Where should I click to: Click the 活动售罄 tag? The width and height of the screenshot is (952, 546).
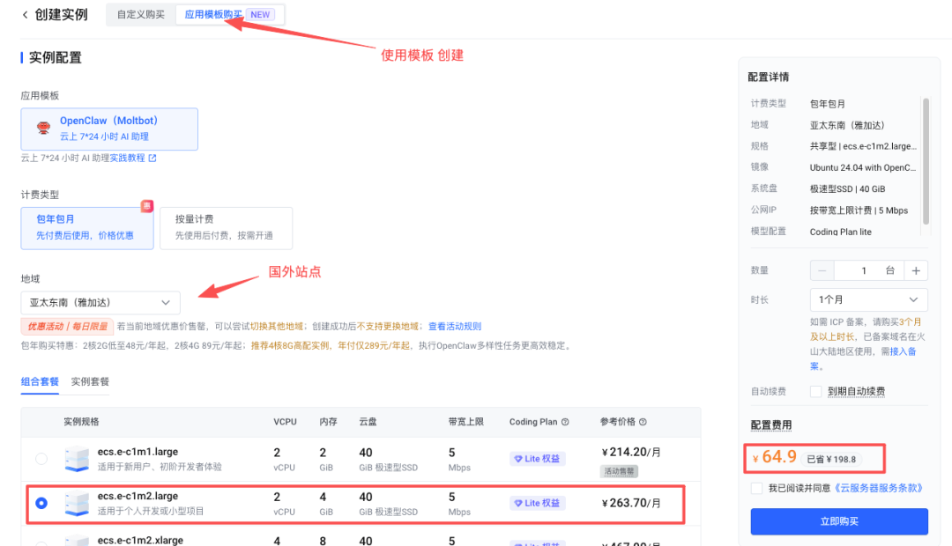(619, 471)
